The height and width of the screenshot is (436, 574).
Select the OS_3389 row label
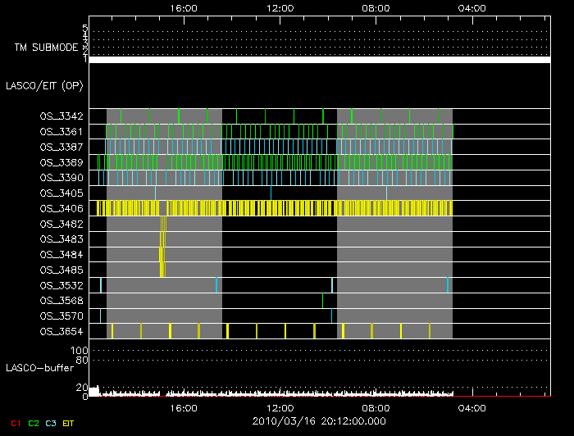[x=61, y=162]
